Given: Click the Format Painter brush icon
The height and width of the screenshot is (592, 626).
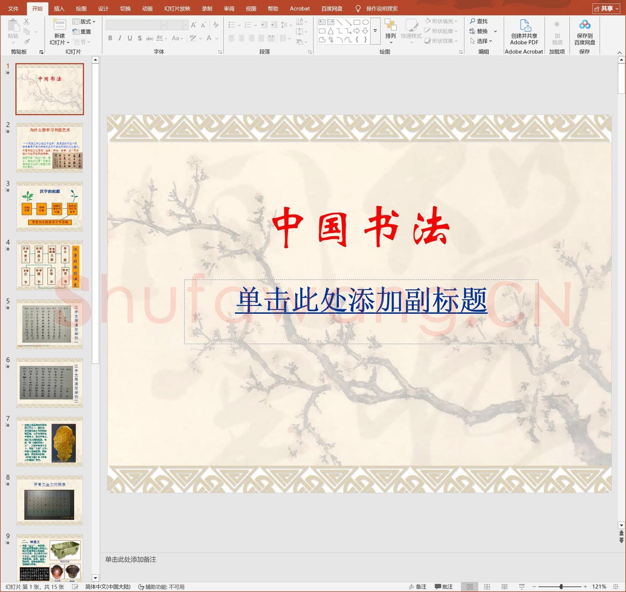Looking at the screenshot, I should pyautogui.click(x=27, y=41).
